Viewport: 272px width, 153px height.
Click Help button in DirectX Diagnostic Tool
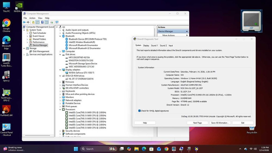pos(145,123)
